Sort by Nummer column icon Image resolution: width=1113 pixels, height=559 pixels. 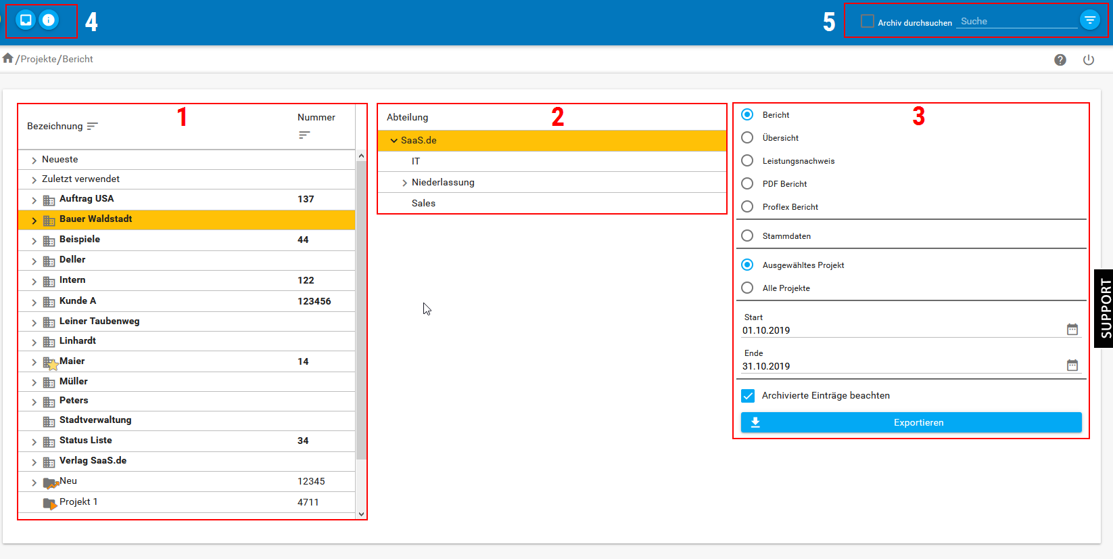point(304,135)
